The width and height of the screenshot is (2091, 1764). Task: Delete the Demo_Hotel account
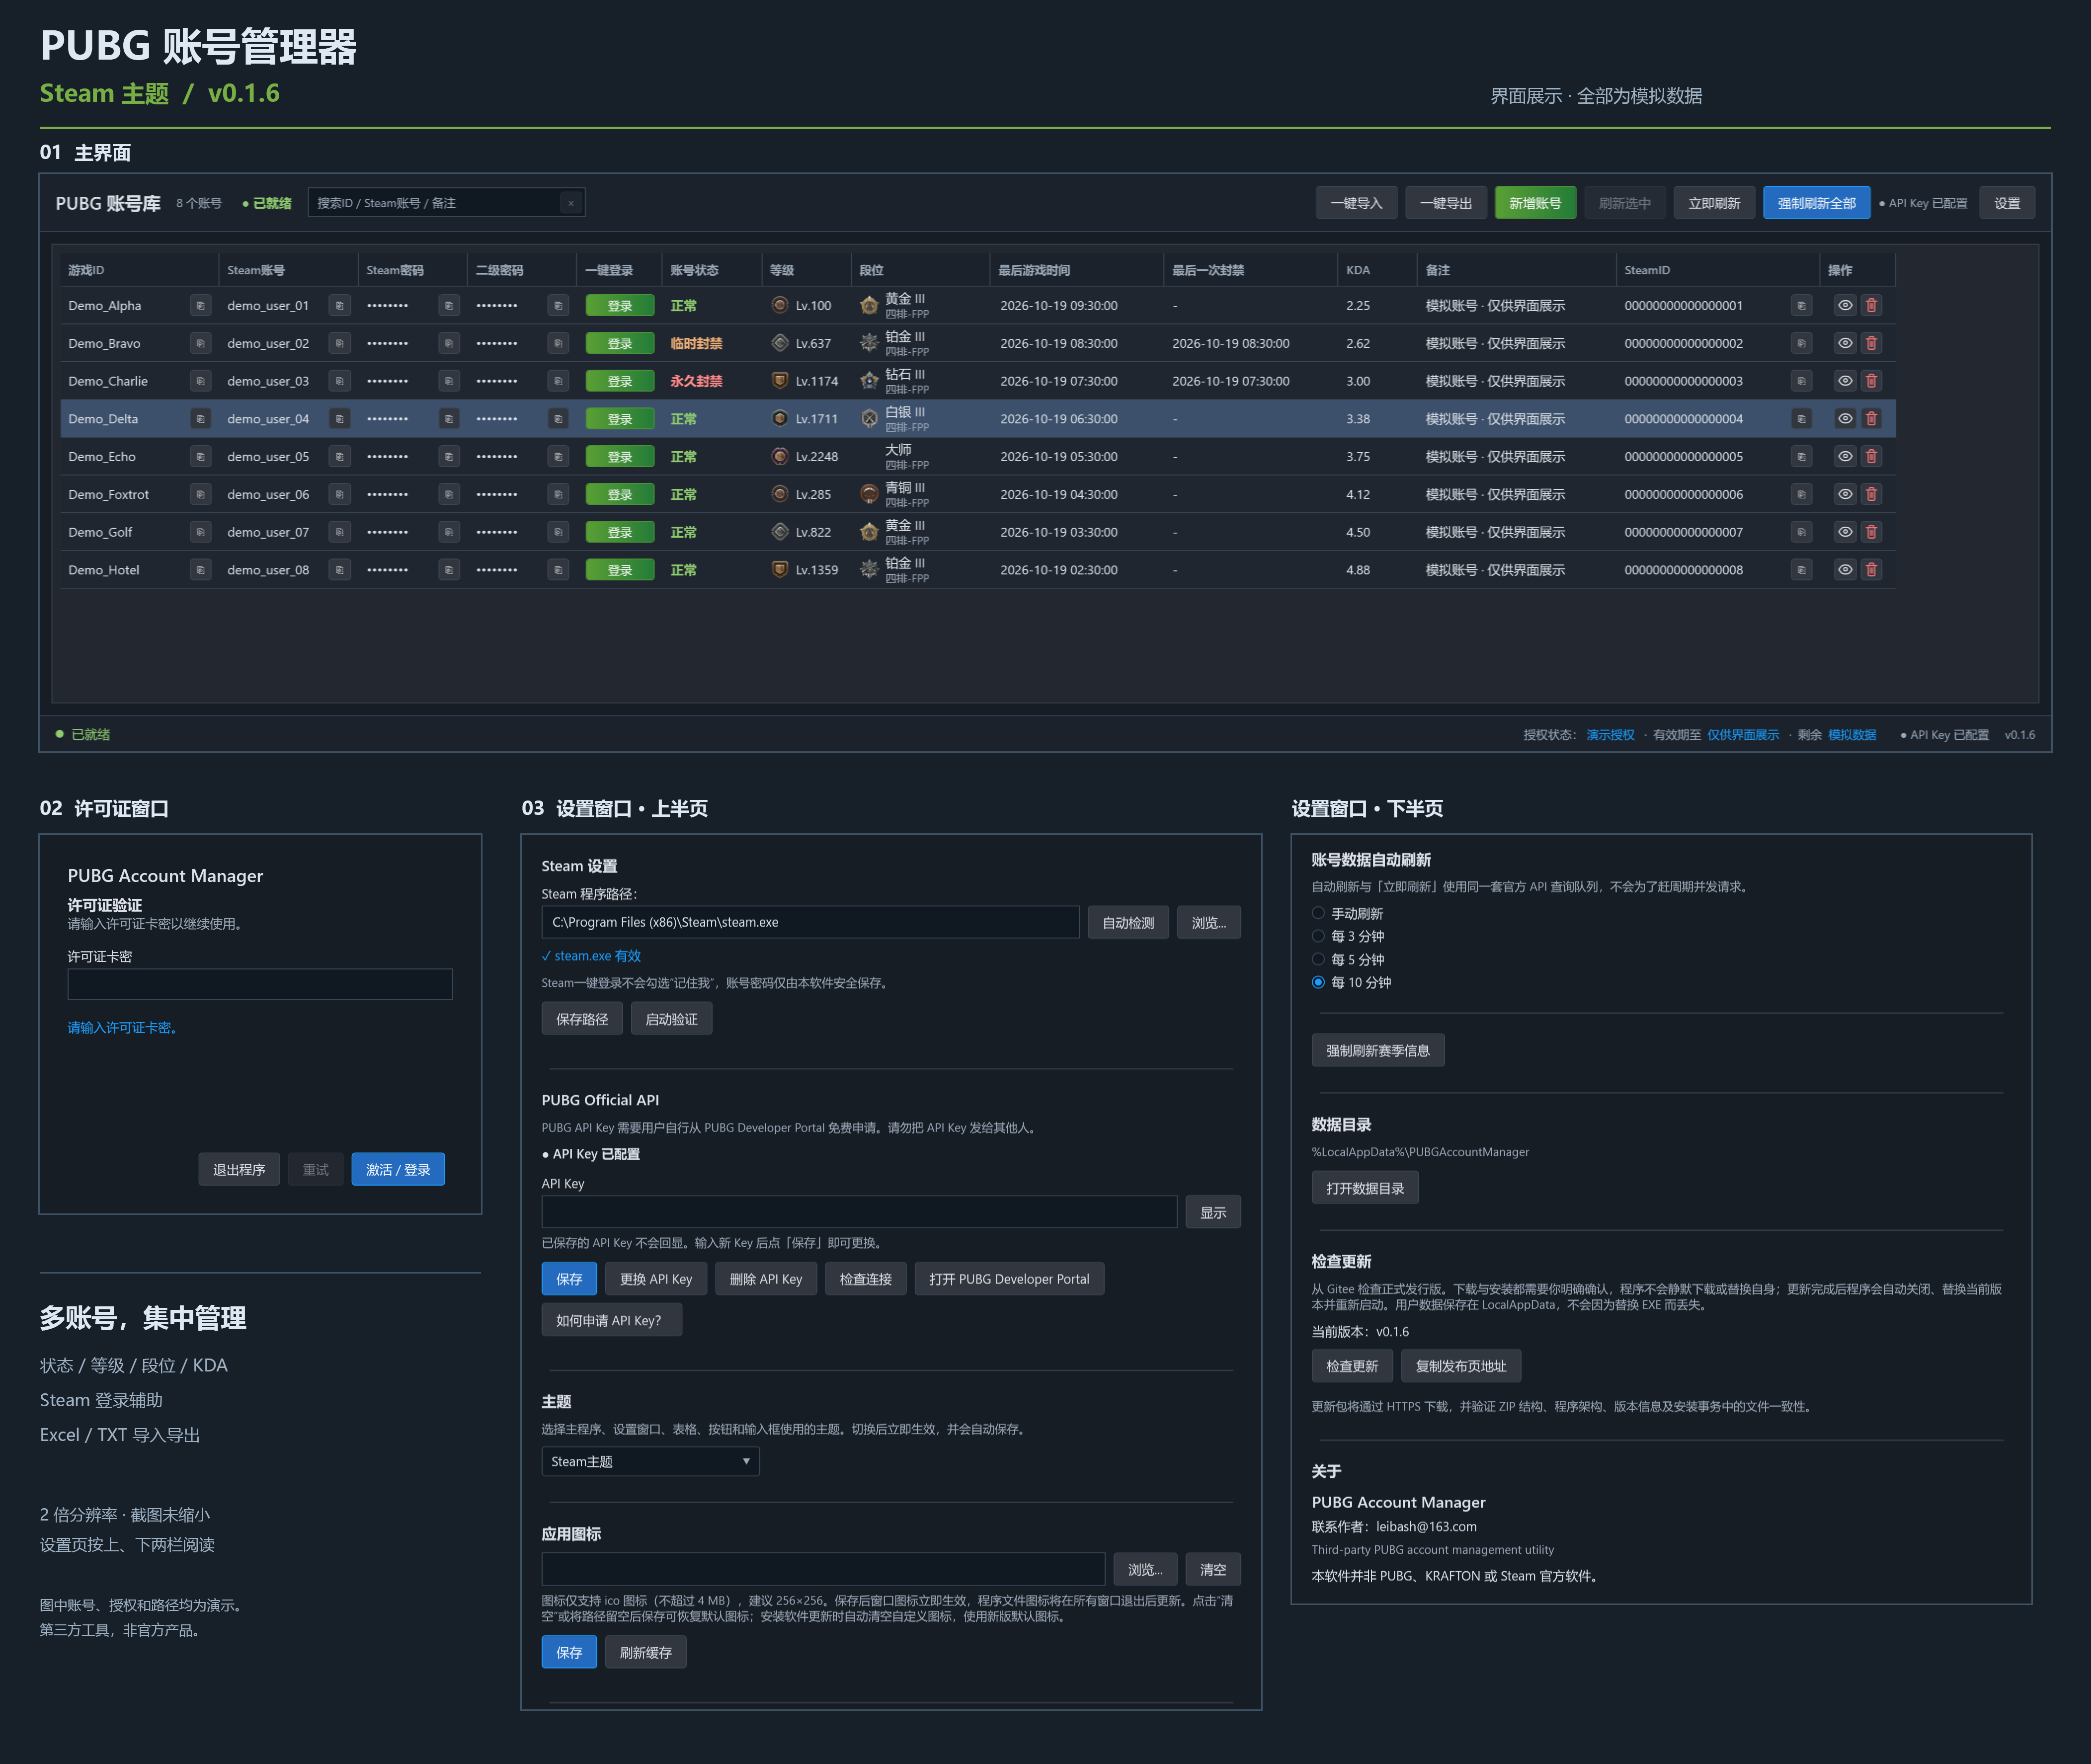[1871, 570]
